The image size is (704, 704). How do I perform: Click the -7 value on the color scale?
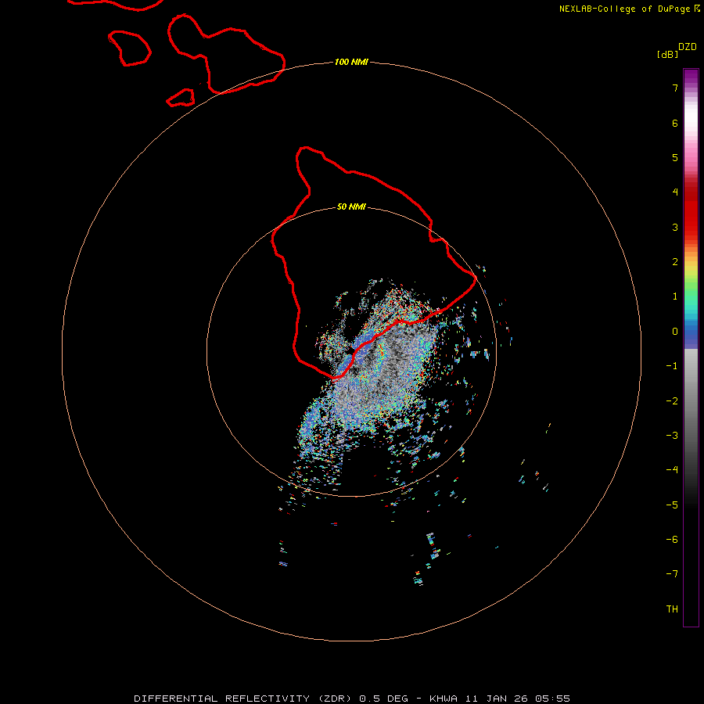(672, 574)
